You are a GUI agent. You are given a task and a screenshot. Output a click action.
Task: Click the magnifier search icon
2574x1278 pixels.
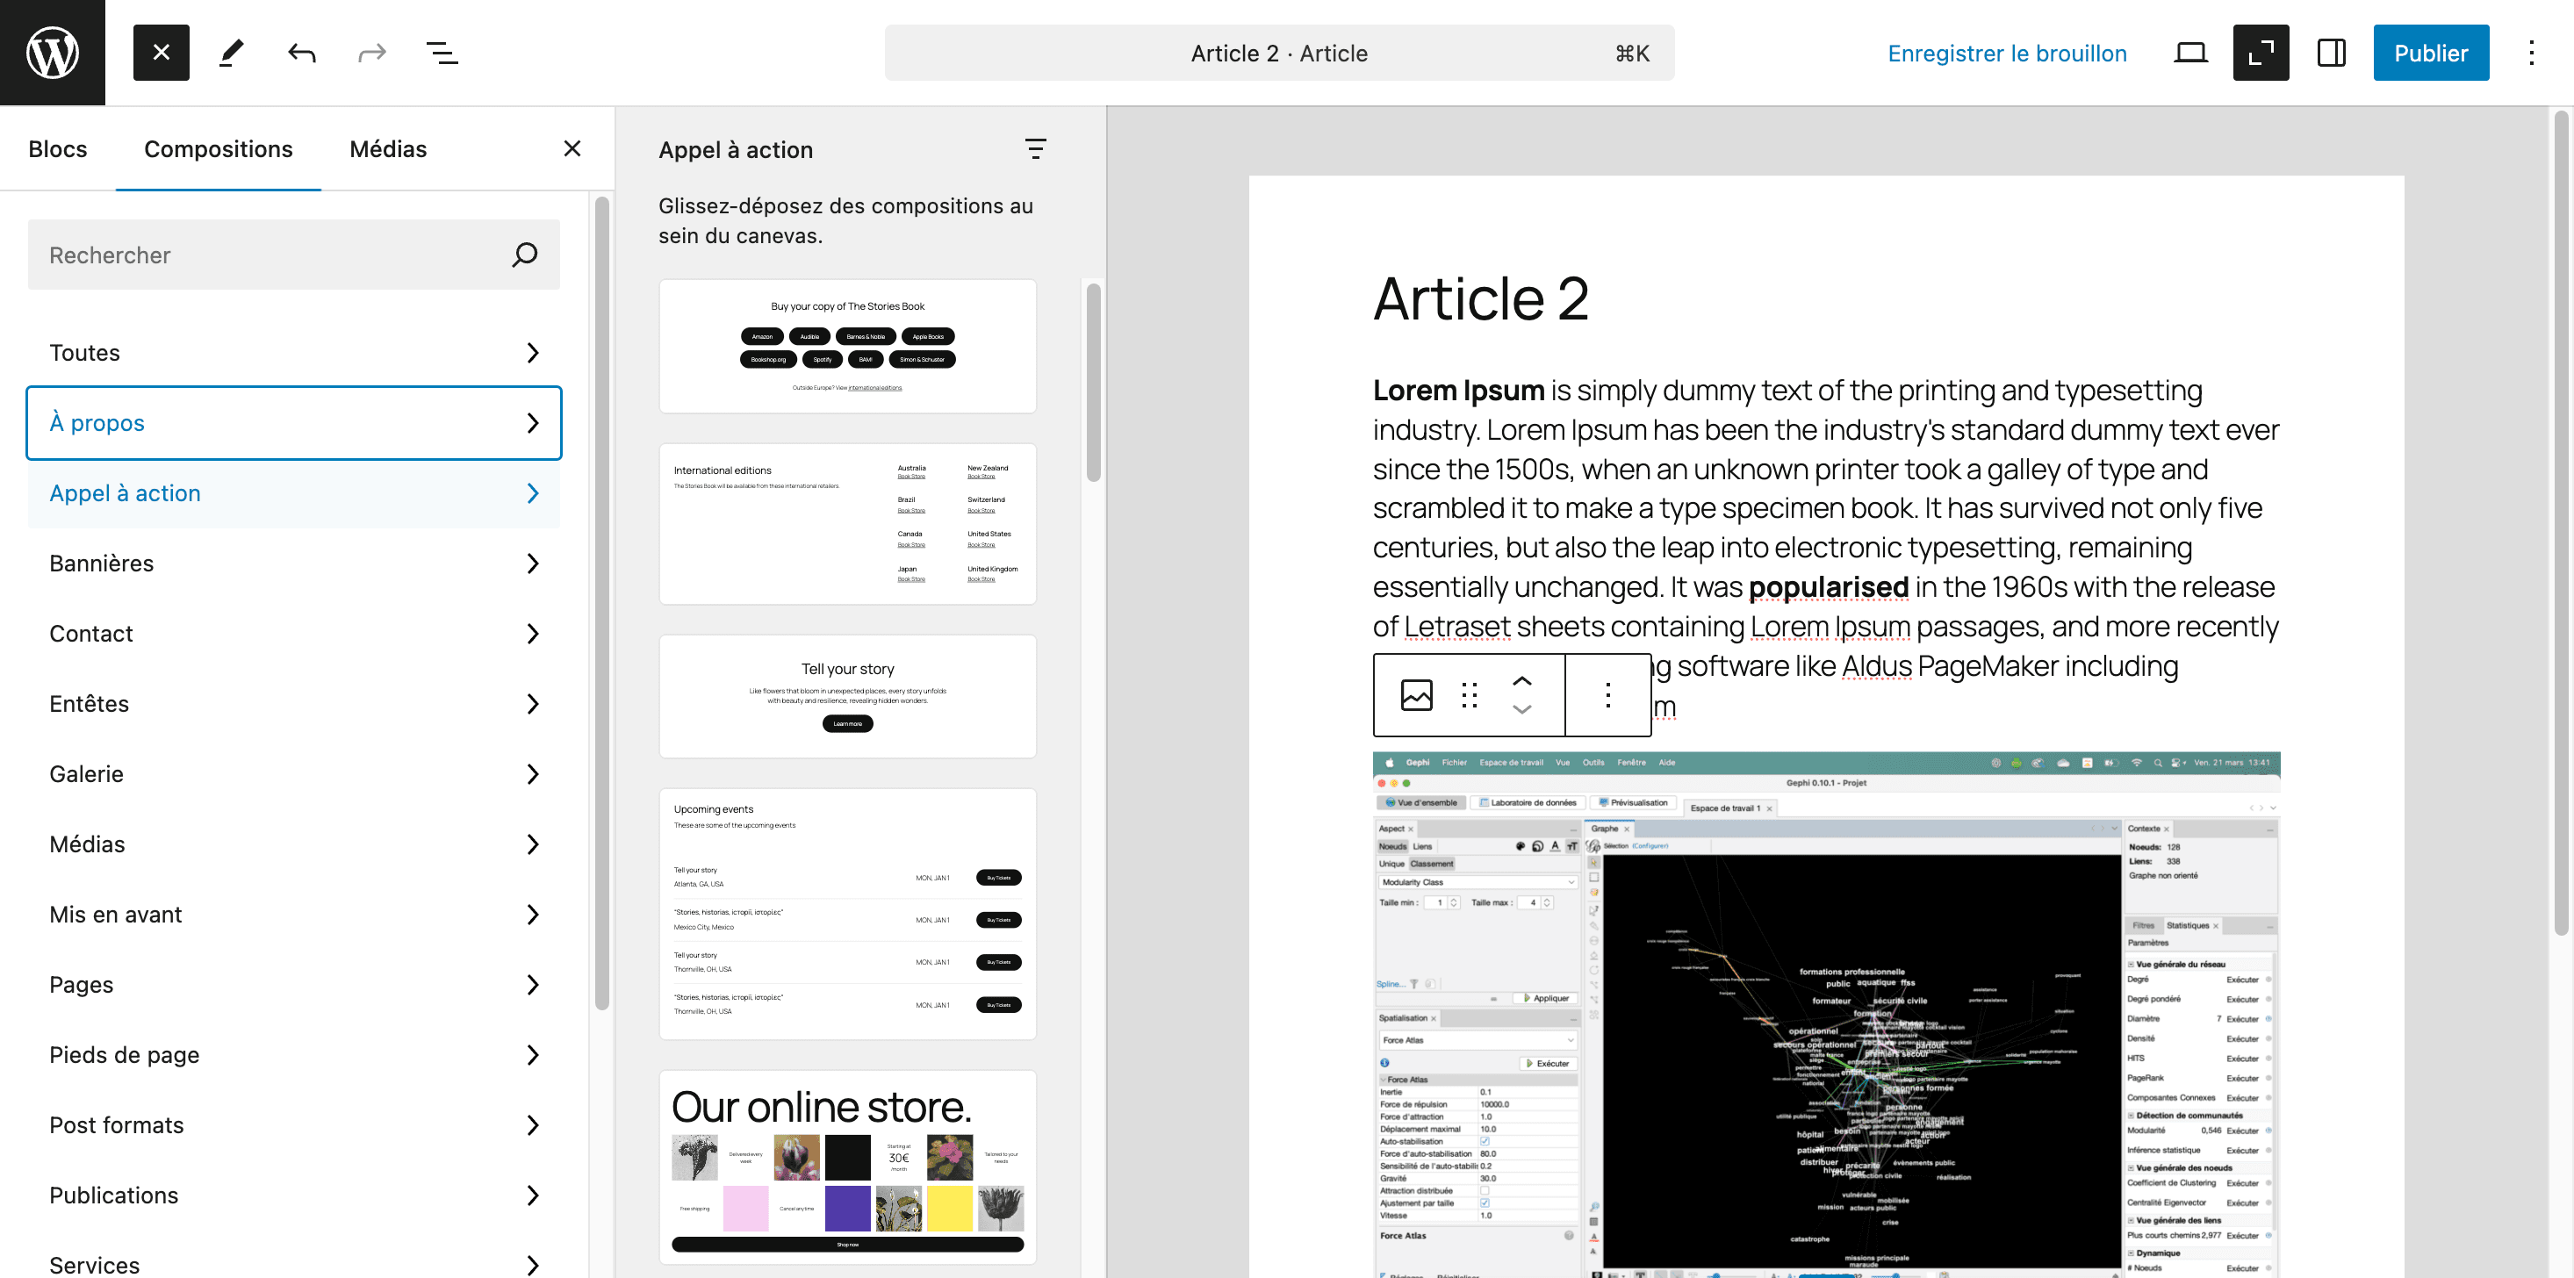[x=525, y=255]
